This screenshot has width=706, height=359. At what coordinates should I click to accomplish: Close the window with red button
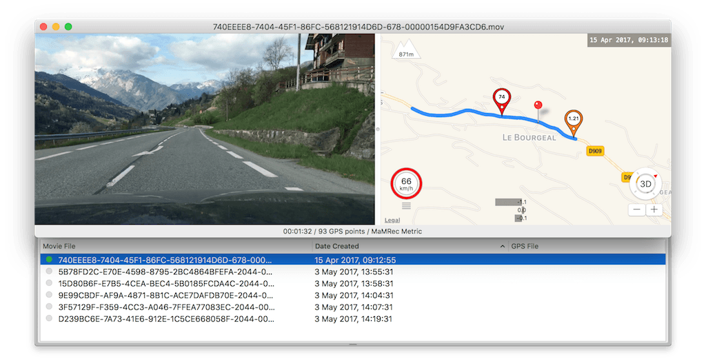click(x=43, y=27)
